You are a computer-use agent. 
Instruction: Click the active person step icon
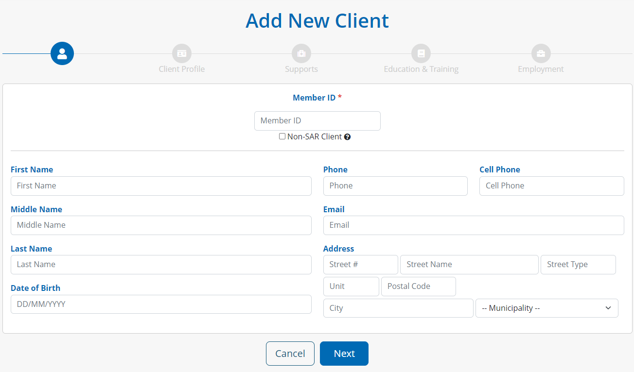coord(62,53)
